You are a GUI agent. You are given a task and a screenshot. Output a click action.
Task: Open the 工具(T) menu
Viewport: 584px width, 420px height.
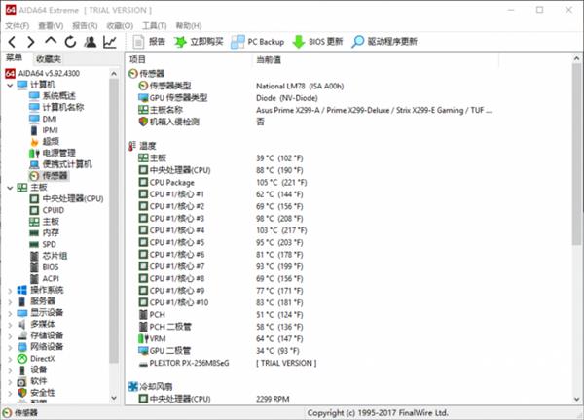tap(154, 25)
